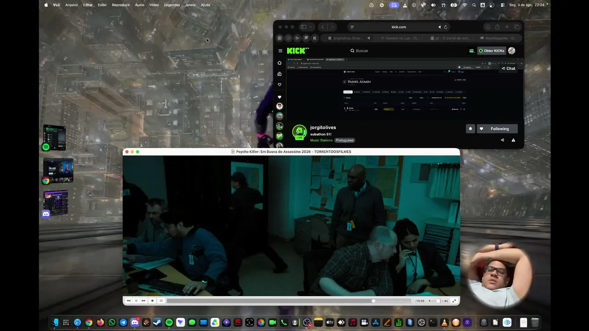
Task: Stop VLC playback
Action: pyautogui.click(x=152, y=301)
